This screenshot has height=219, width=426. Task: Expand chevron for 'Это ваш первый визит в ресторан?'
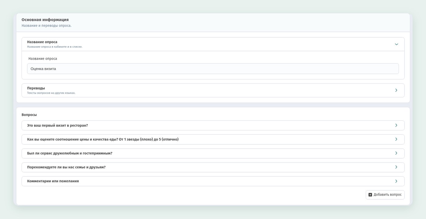396,125
